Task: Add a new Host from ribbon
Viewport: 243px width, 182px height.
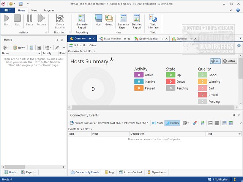Action: (98, 20)
